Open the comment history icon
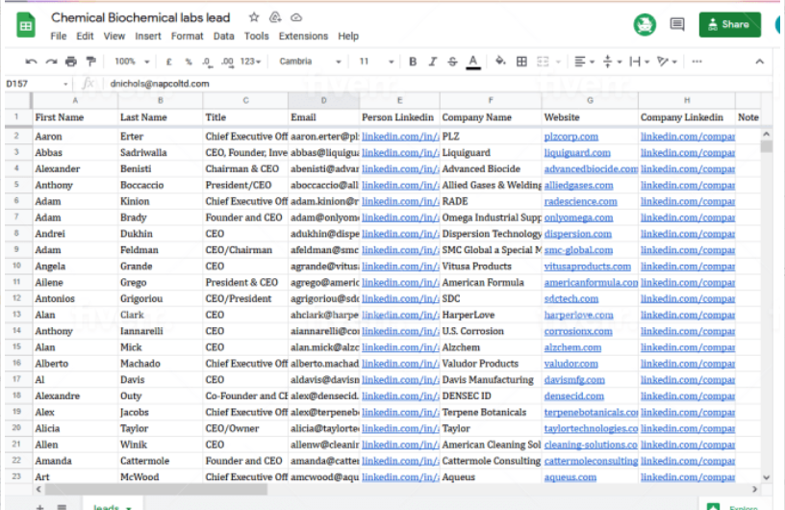Viewport: 785px width, 510px height. coord(677,24)
